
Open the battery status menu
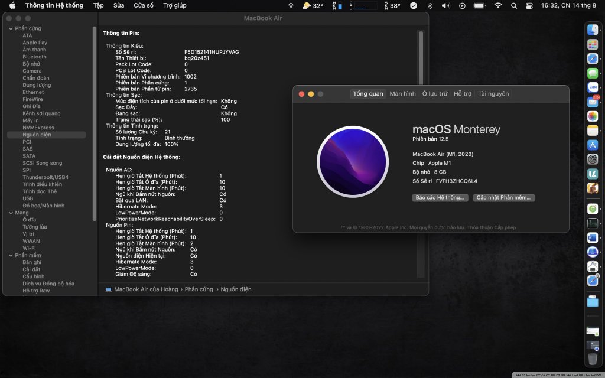(480, 5)
